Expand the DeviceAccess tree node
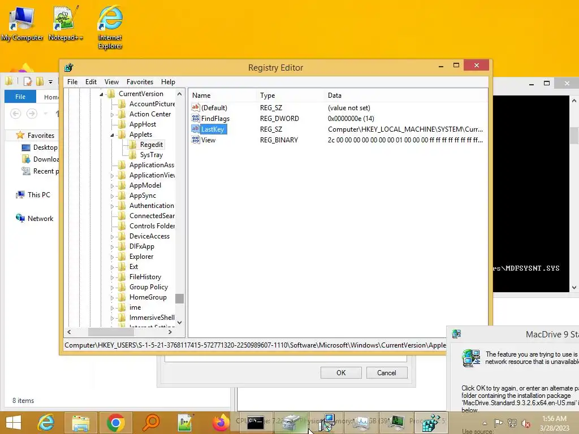The width and height of the screenshot is (579, 434). (x=112, y=237)
